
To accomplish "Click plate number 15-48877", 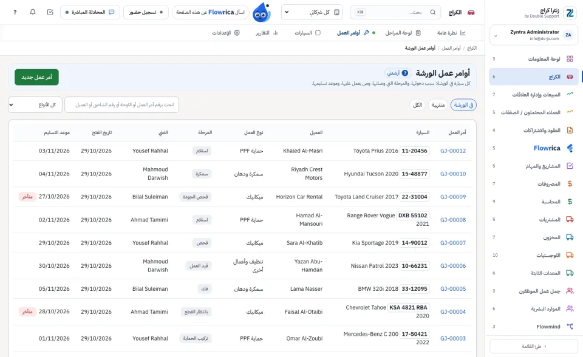I will click(x=415, y=174).
